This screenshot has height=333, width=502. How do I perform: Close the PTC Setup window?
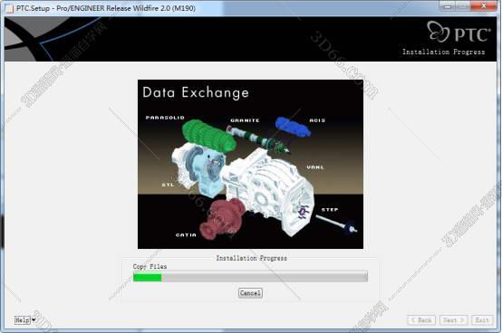click(x=484, y=6)
